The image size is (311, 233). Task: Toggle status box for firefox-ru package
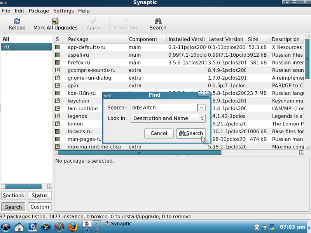[58, 63]
